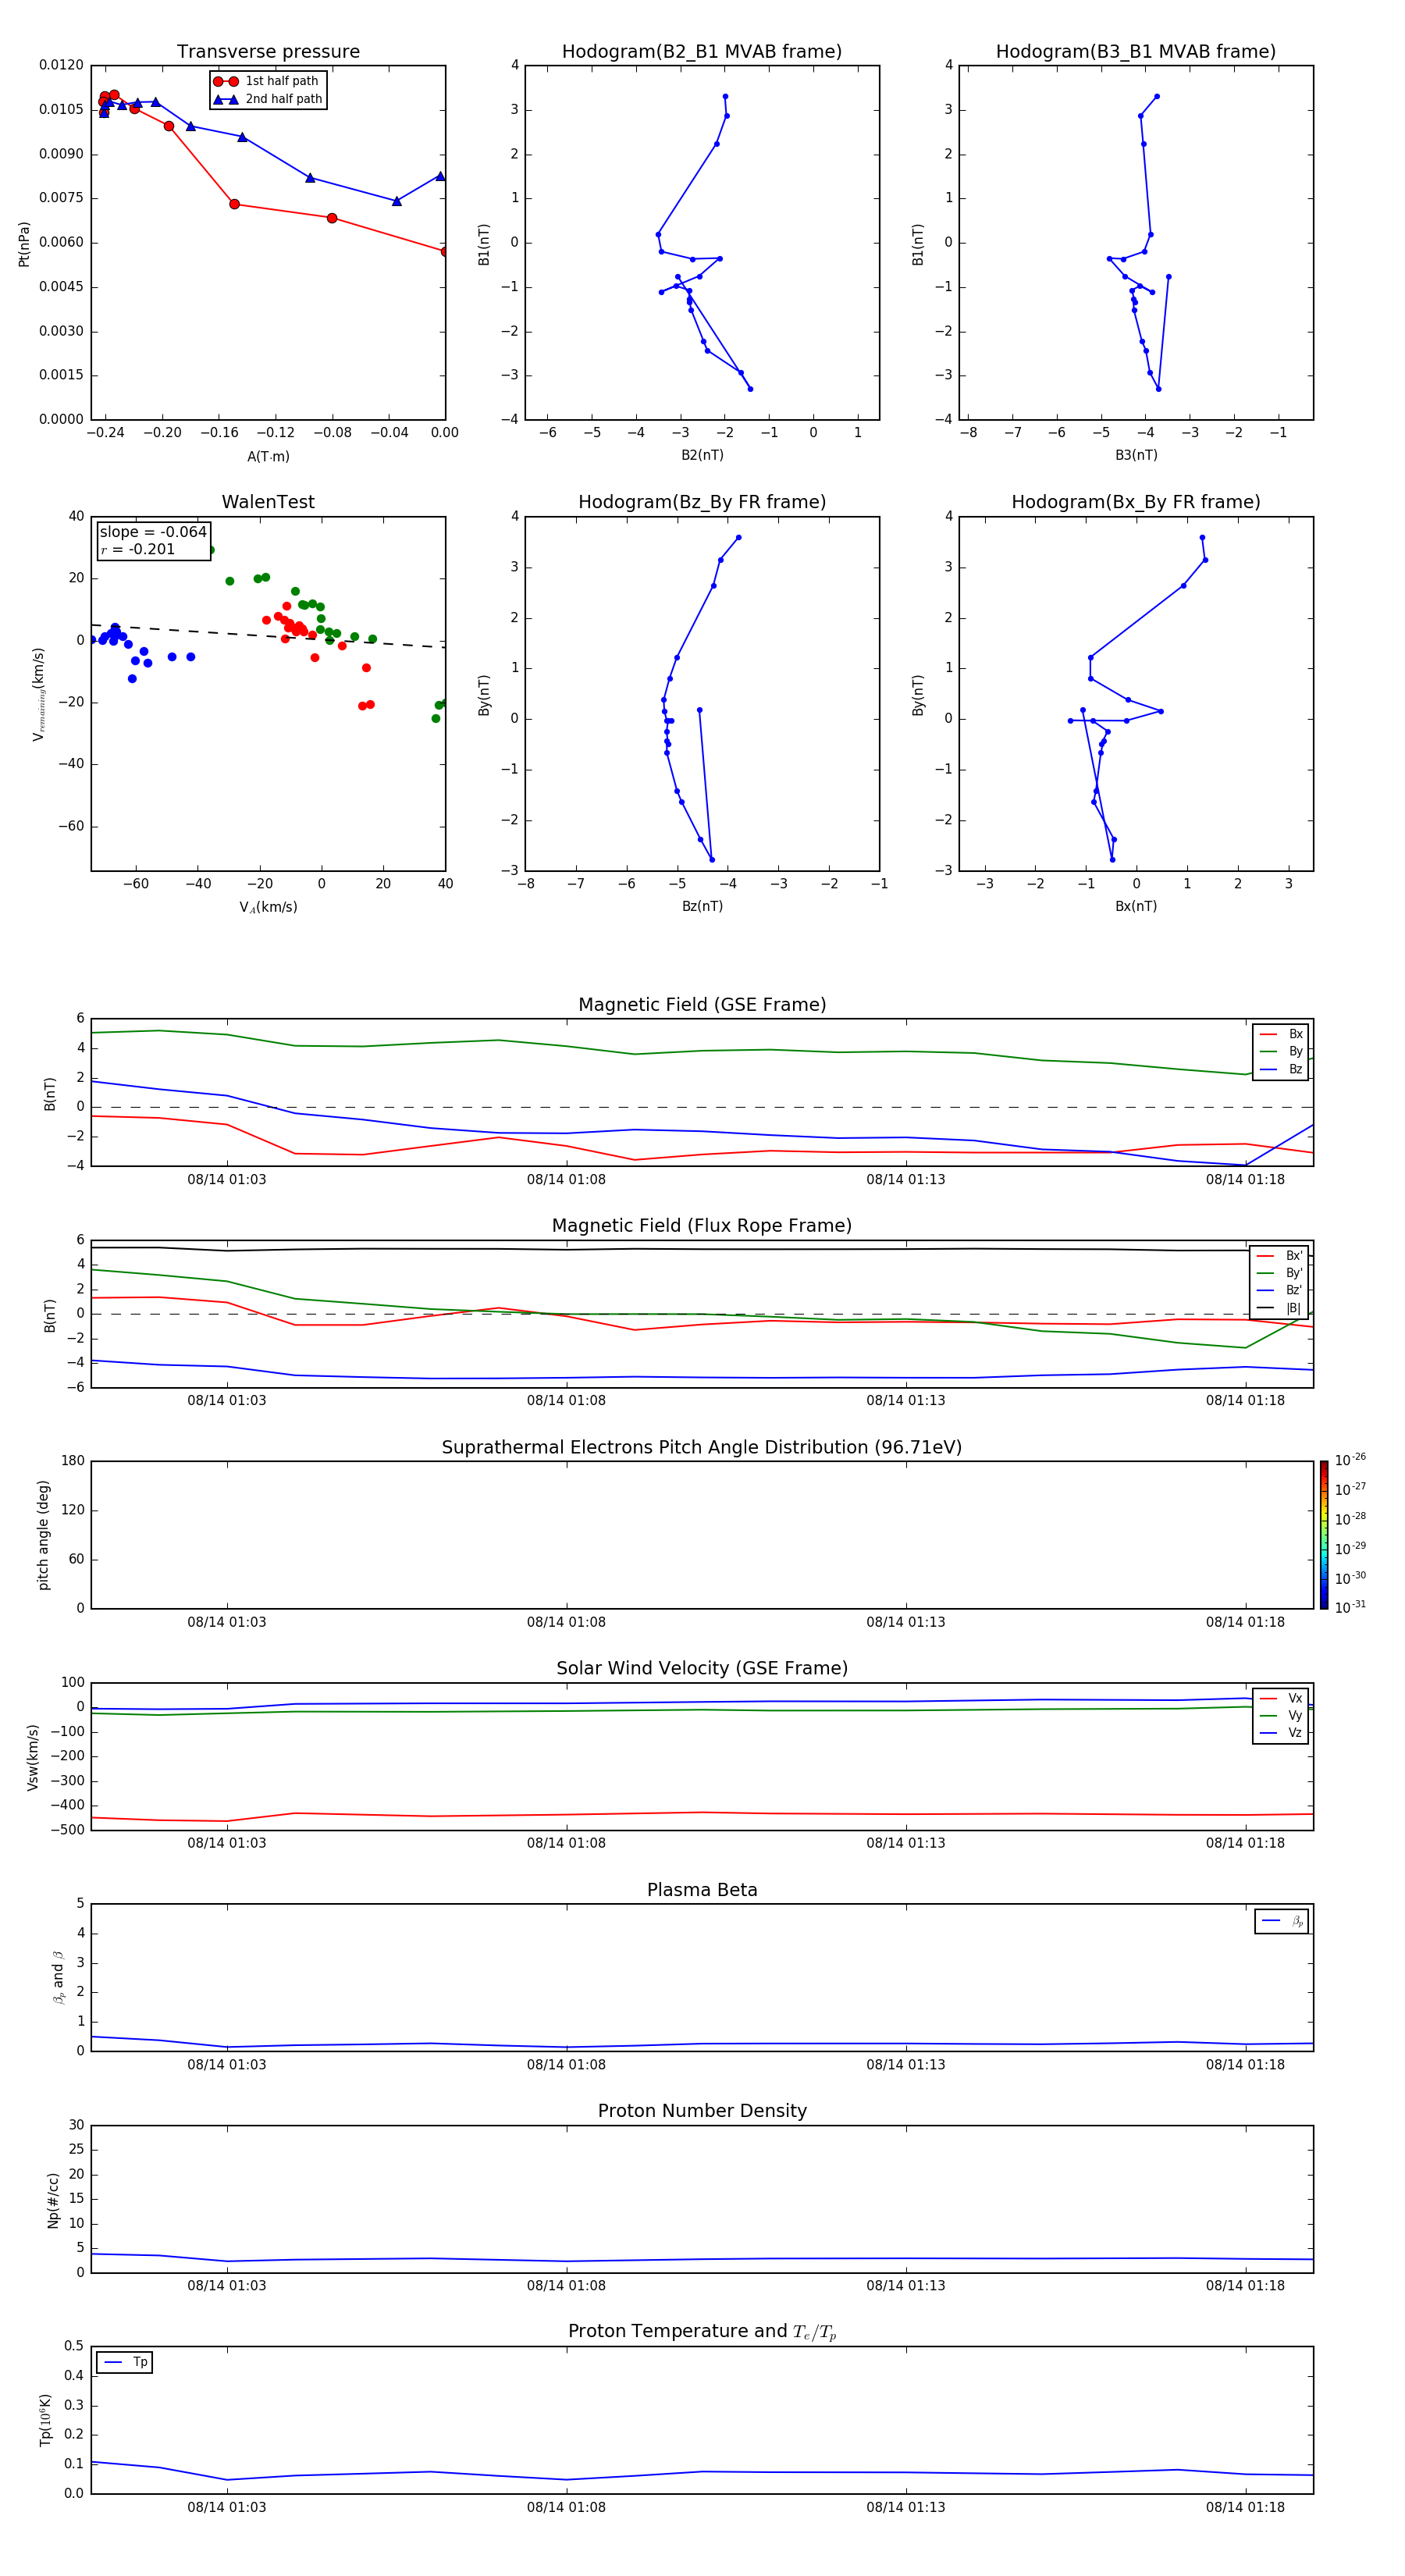Screen dimensions: 1405x2576
Task: Click 'Hodogram(Bx_By FR frame)' title
Action: point(1136,502)
